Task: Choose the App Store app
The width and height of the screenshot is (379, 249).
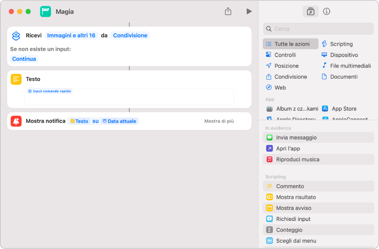Action: pos(340,109)
